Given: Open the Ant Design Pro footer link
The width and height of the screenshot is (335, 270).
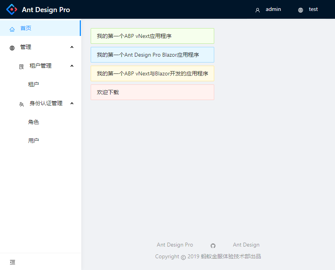Looking at the screenshot, I should tap(175, 245).
